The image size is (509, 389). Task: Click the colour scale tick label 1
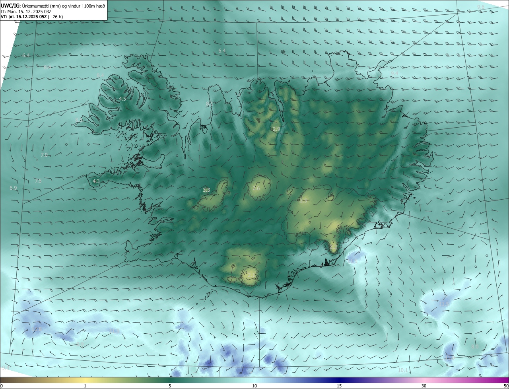(x=85, y=386)
